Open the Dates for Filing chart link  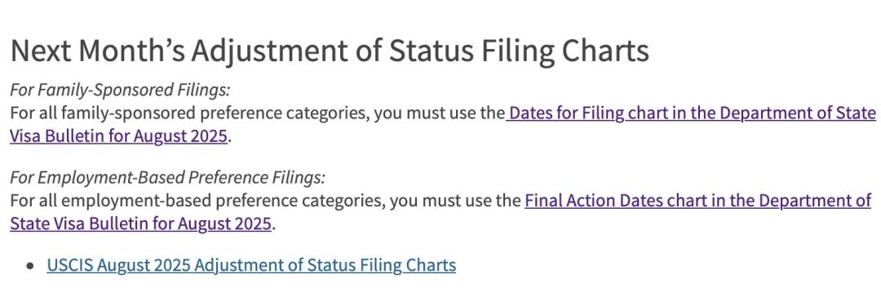tap(691, 113)
